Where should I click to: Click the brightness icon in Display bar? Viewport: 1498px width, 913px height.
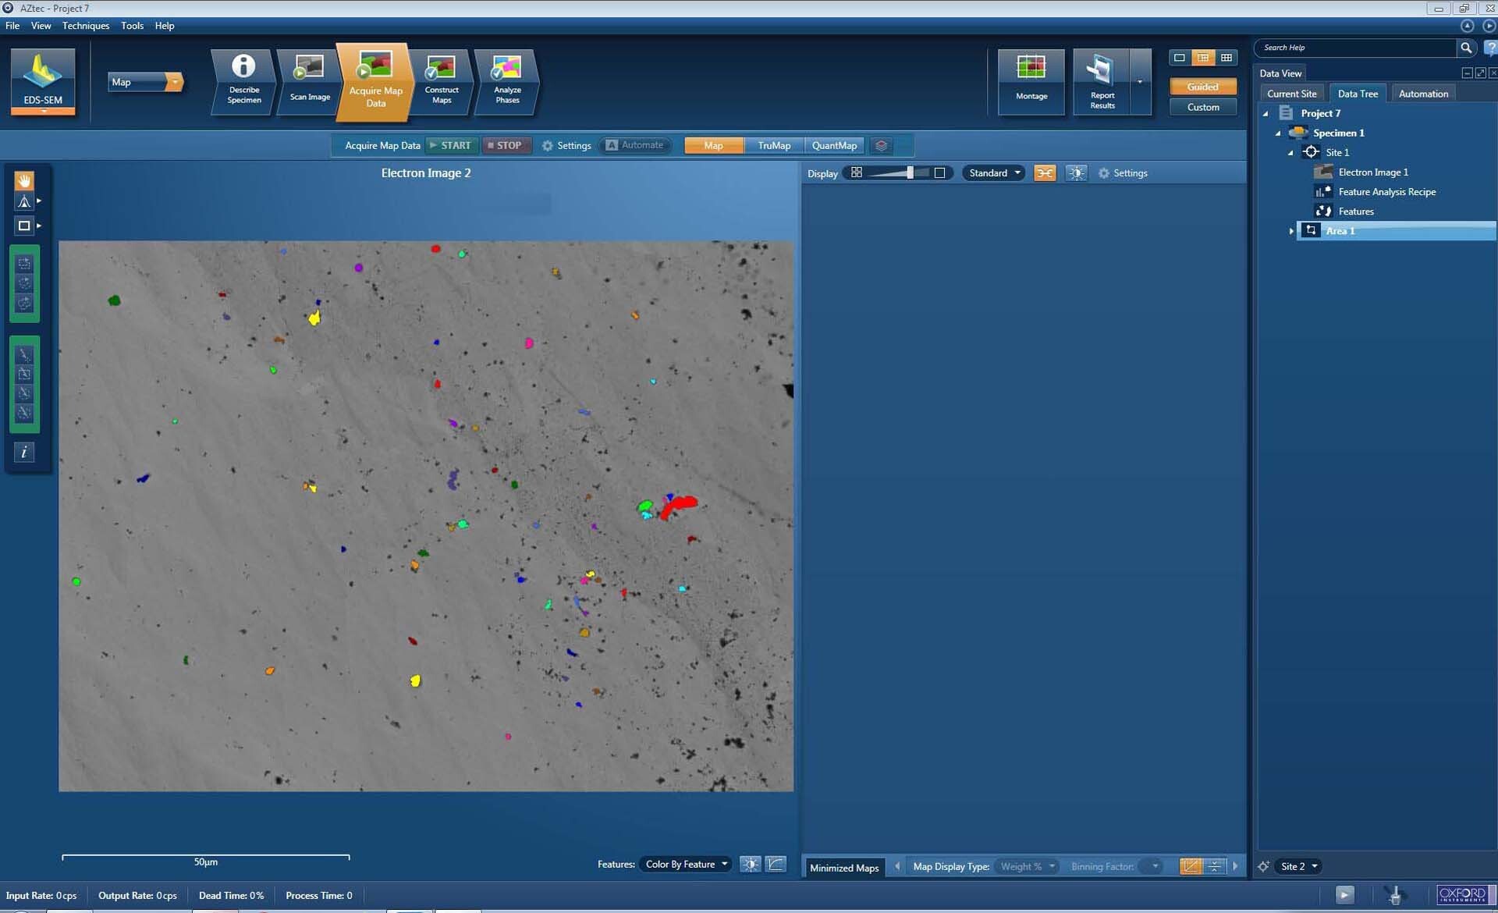pyautogui.click(x=1077, y=173)
